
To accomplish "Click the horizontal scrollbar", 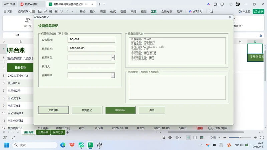I will tap(206, 132).
